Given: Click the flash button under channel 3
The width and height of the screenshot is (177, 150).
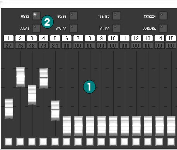Looking at the screenshot, I should pos(32,141).
